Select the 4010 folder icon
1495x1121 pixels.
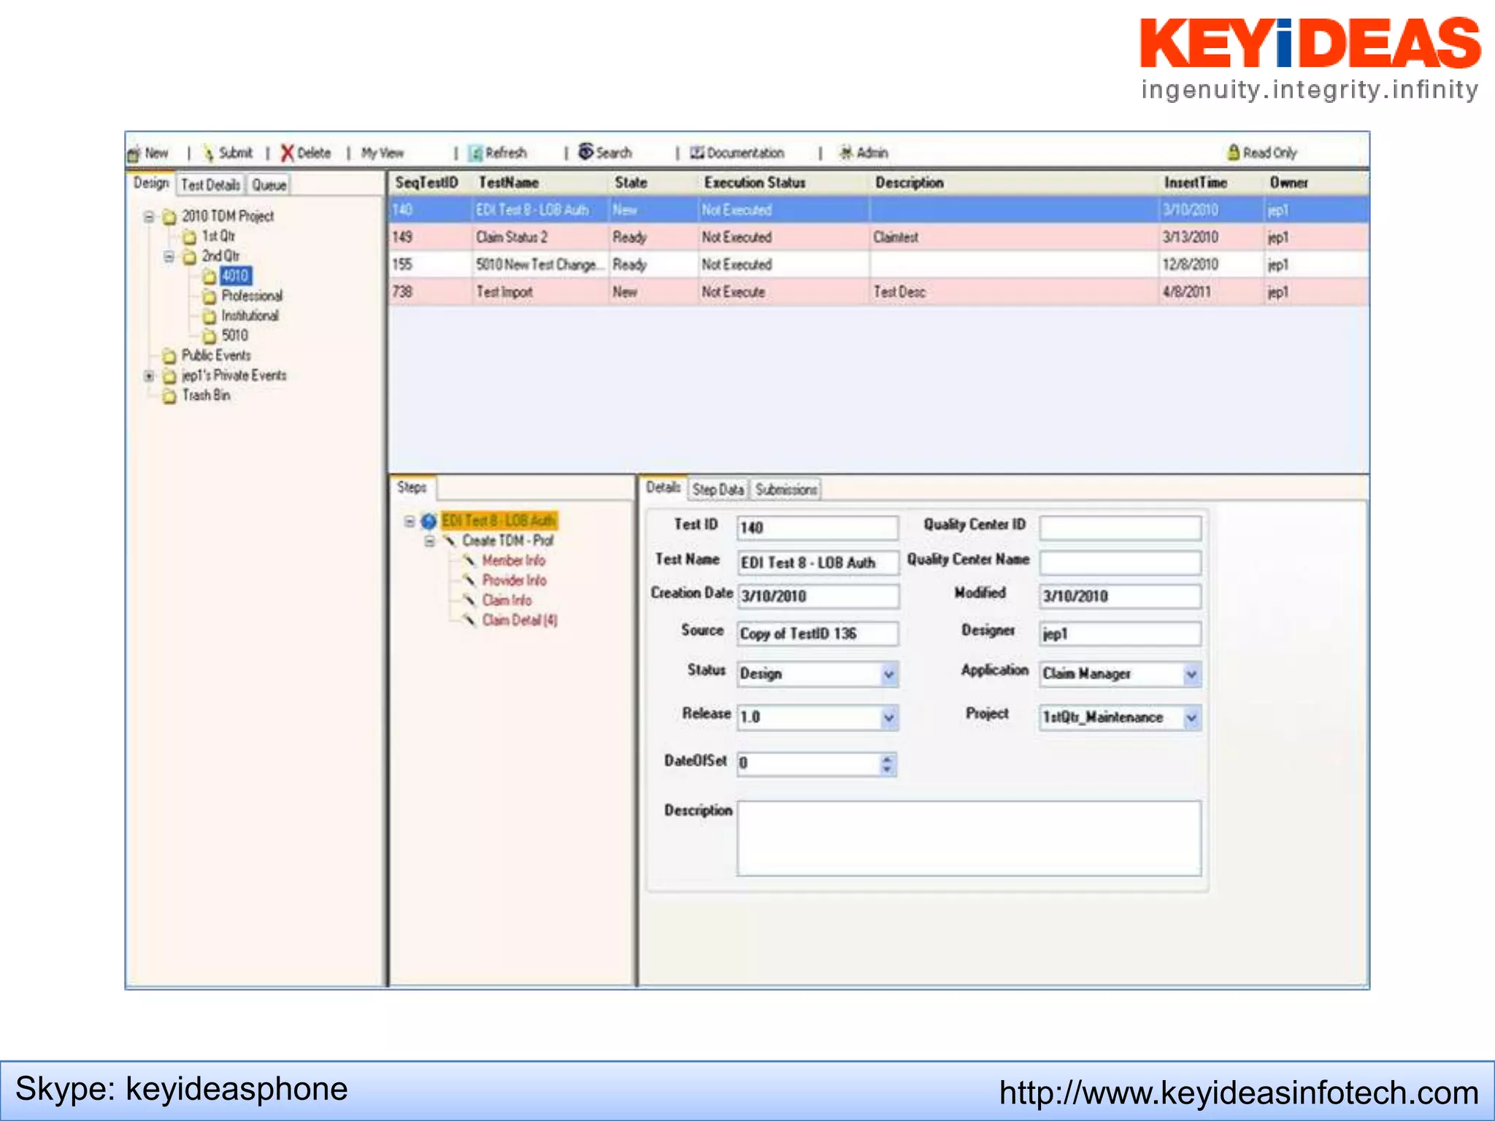[x=210, y=277]
